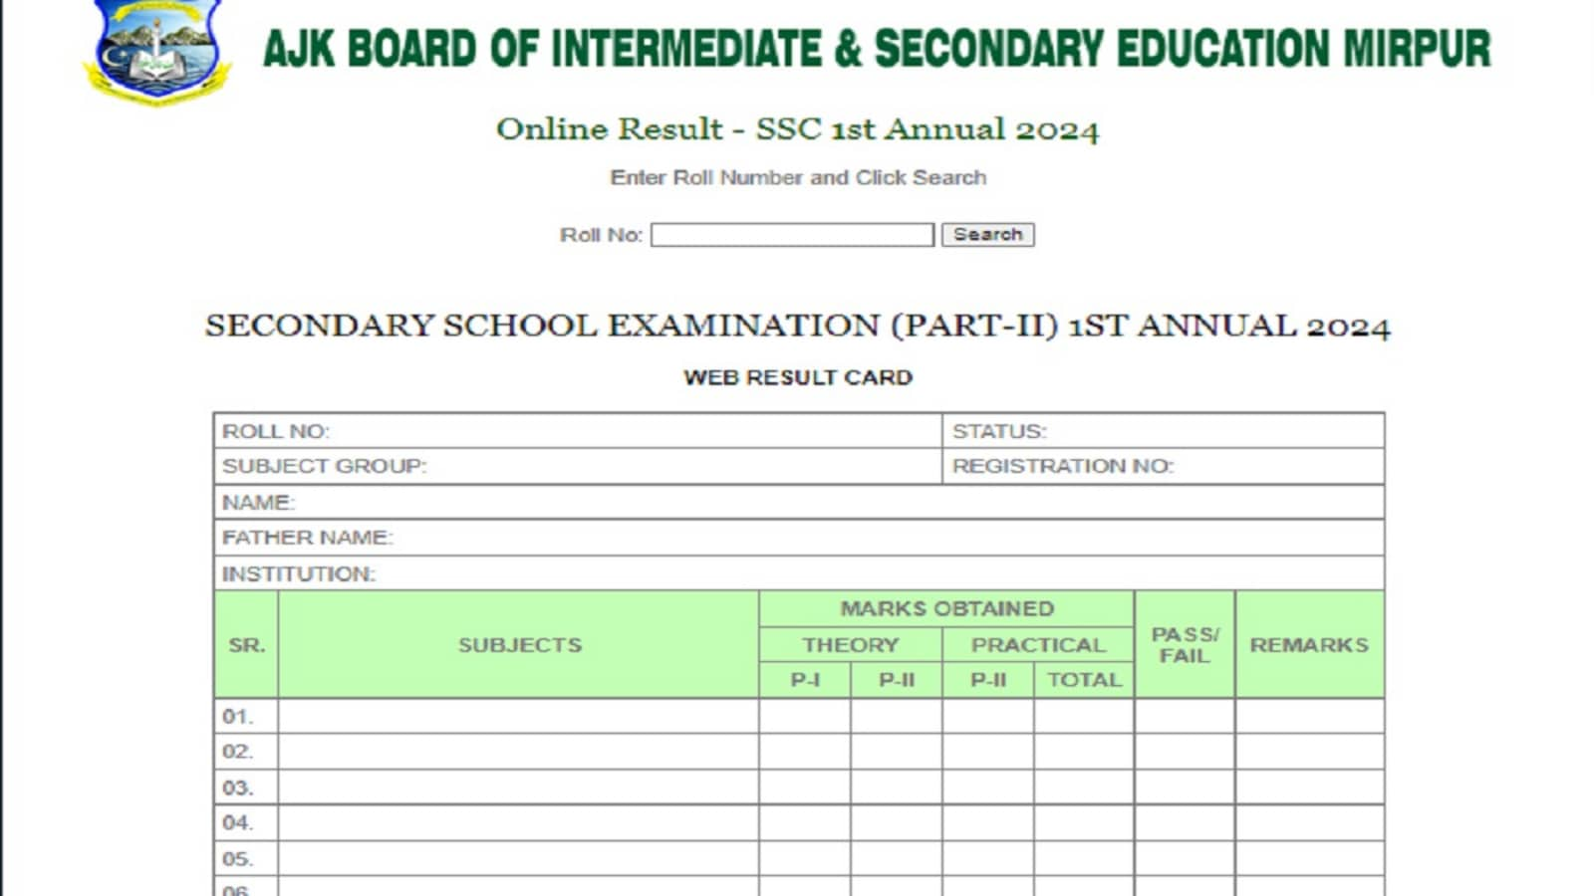The image size is (1594, 896).
Task: Click the 'REGISTRATION NO:' cell
Action: [x=1163, y=466]
